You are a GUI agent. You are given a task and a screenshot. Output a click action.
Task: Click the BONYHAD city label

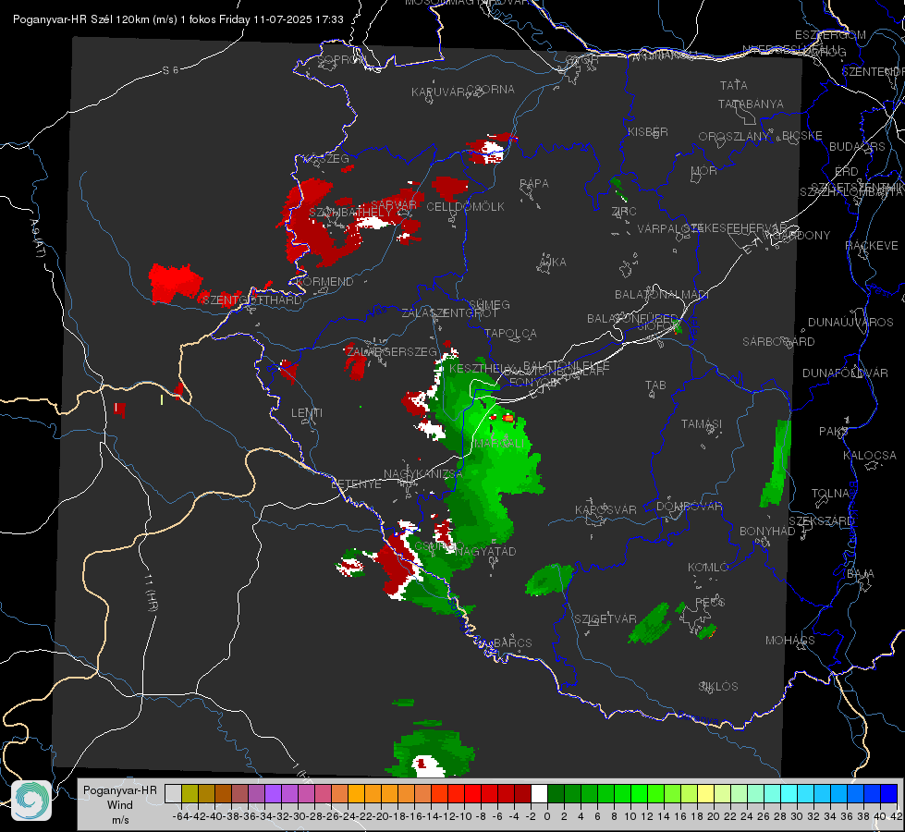767,531
